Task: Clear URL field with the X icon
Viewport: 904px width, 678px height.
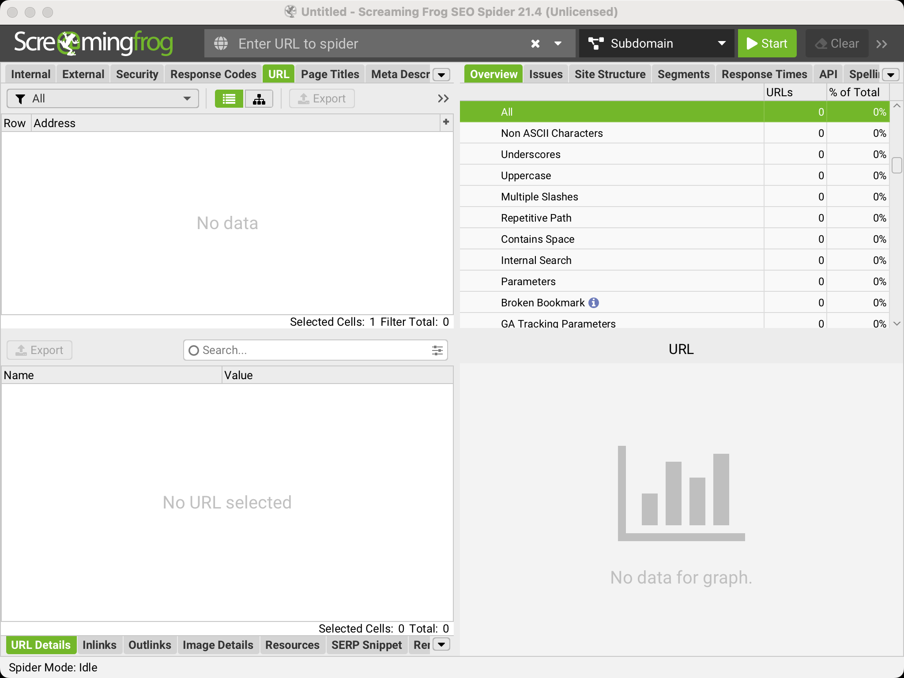Action: 535,43
